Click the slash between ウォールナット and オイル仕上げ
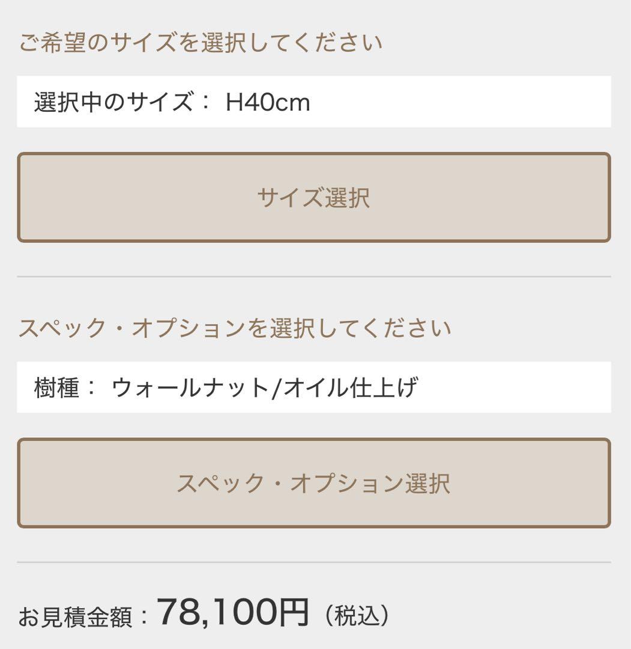Screen dimensions: 631x649 (276, 388)
